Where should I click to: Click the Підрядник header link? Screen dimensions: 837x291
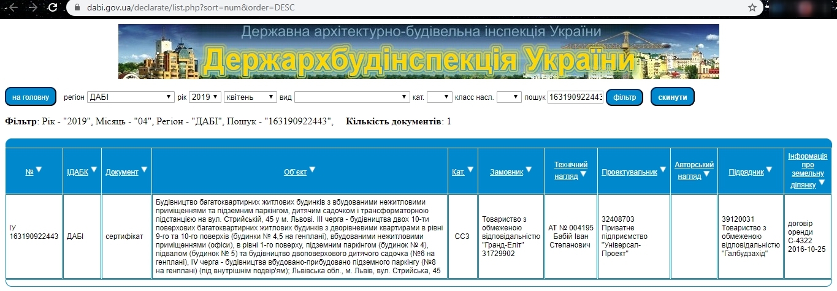pyautogui.click(x=746, y=172)
